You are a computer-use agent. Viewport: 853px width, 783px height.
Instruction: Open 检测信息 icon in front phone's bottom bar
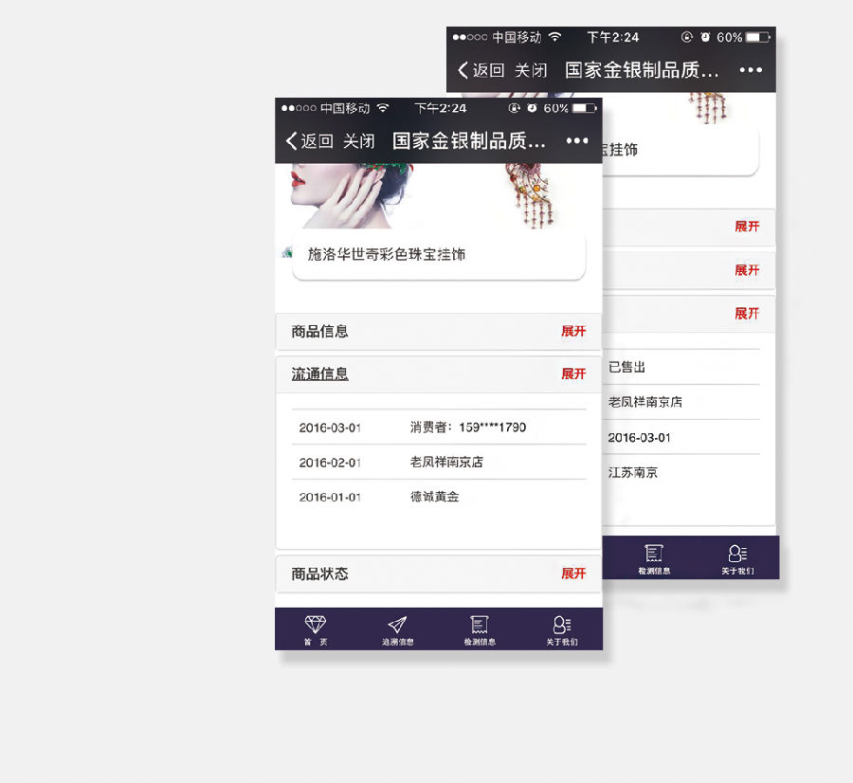pyautogui.click(x=480, y=626)
